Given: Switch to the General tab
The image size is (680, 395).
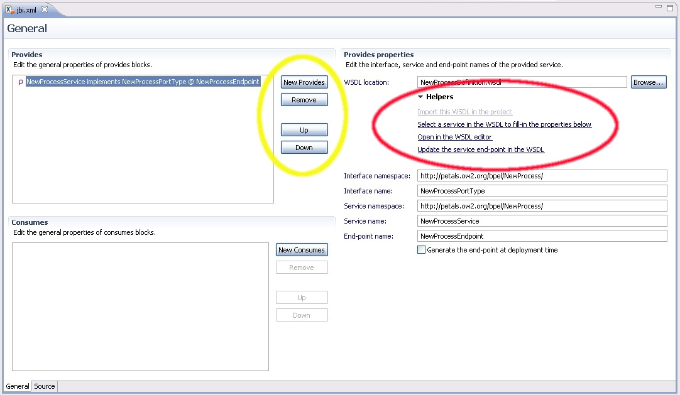Looking at the screenshot, I should pos(18,386).
